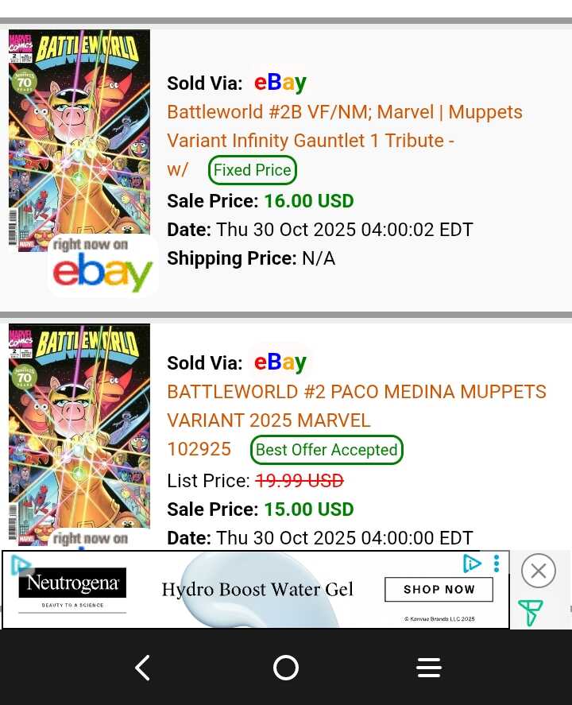The height and width of the screenshot is (705, 572).
Task: Open the ad options three-dot menu
Action: click(497, 564)
